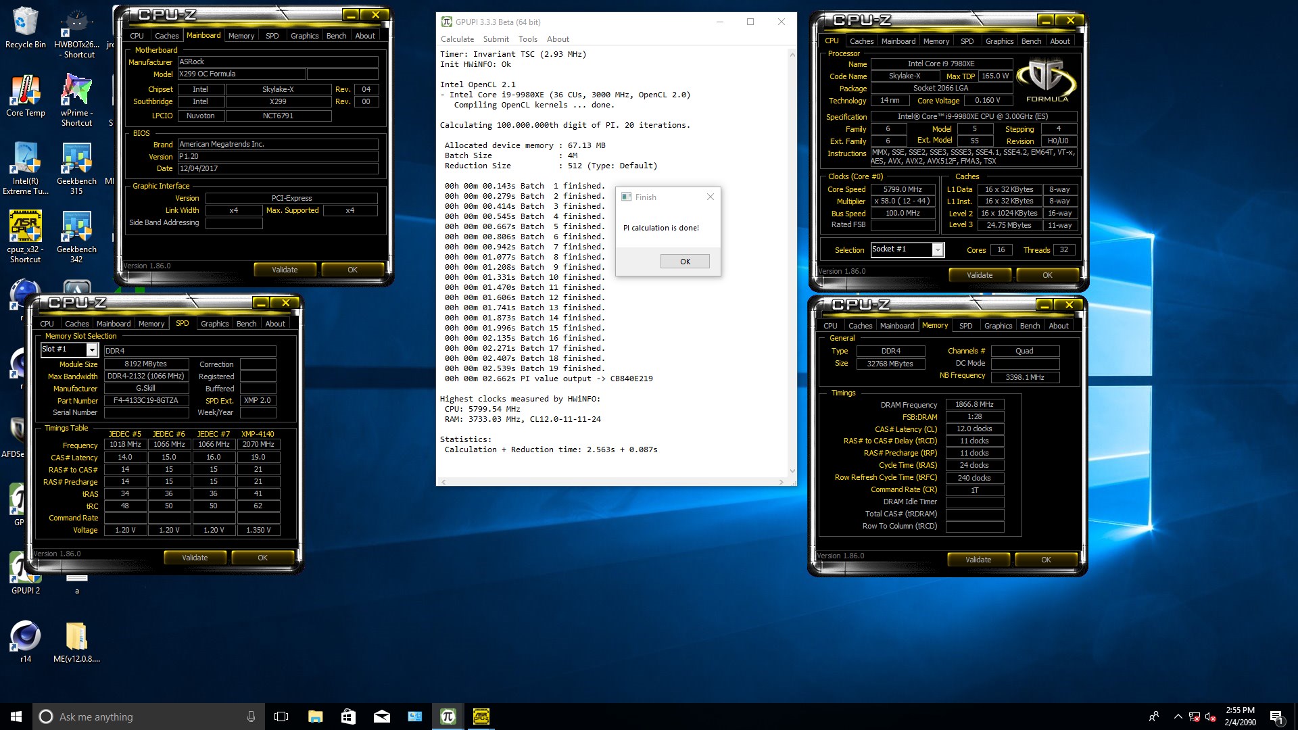Screen dimensions: 1298x730
Task: Select Caches tab in Mainboard CPU-Z window
Action: coord(166,36)
